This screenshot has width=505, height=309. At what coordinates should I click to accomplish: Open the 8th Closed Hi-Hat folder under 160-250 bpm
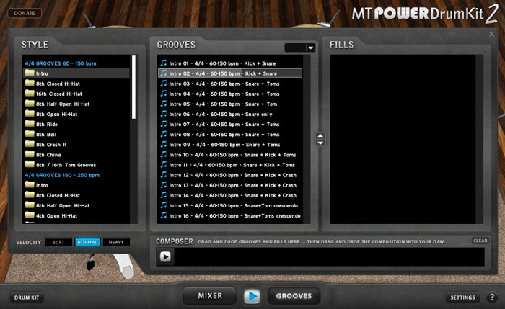pyautogui.click(x=76, y=195)
